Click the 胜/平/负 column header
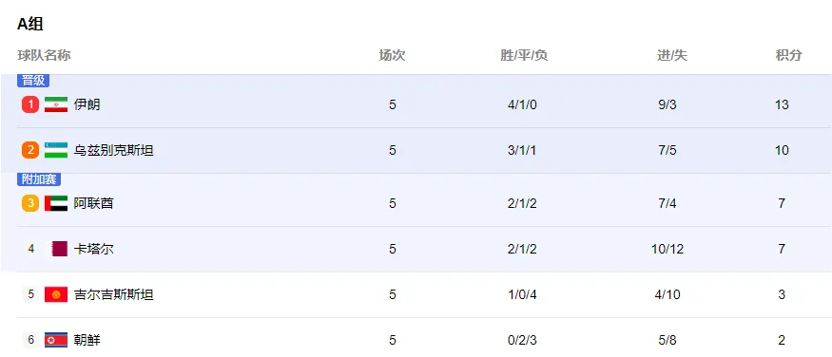 [524, 55]
